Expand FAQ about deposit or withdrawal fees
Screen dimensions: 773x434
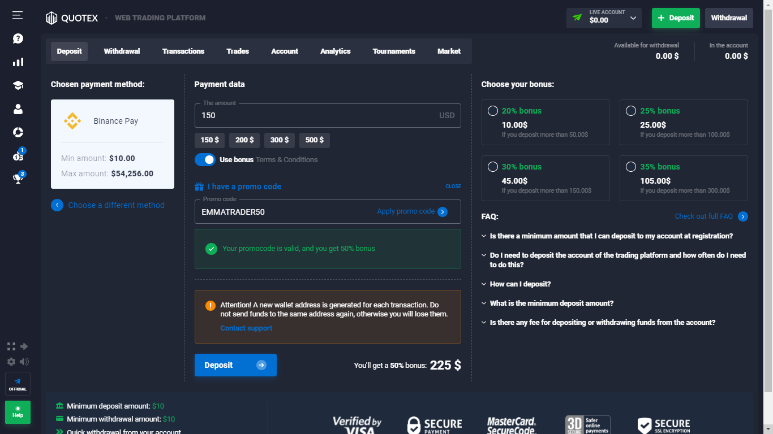[x=598, y=323]
